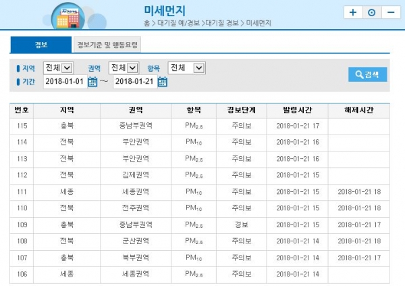Click the reset zoom circle icon

(x=372, y=12)
